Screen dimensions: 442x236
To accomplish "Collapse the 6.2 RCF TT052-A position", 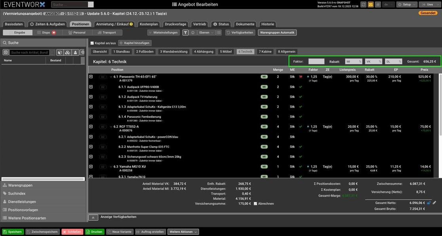I will 111,126.
